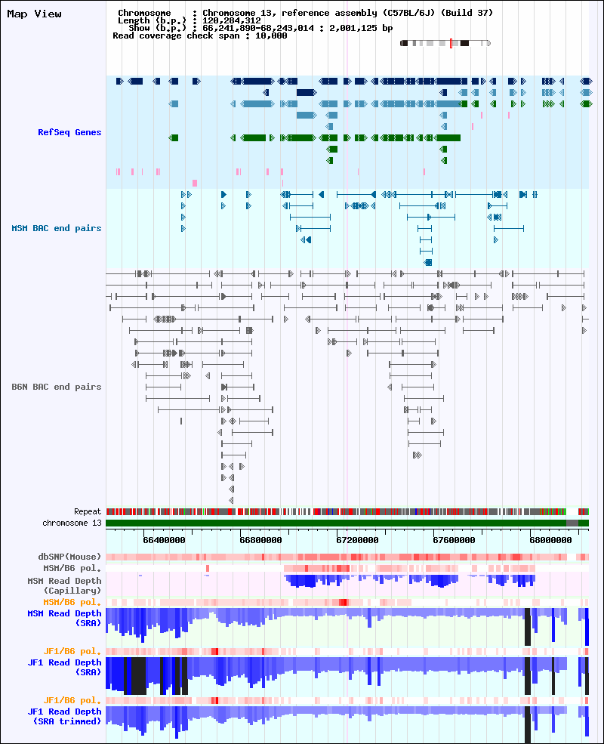Viewport: 604px width, 744px height.
Task: Click the 66800000 axis position label
Action: point(260,540)
